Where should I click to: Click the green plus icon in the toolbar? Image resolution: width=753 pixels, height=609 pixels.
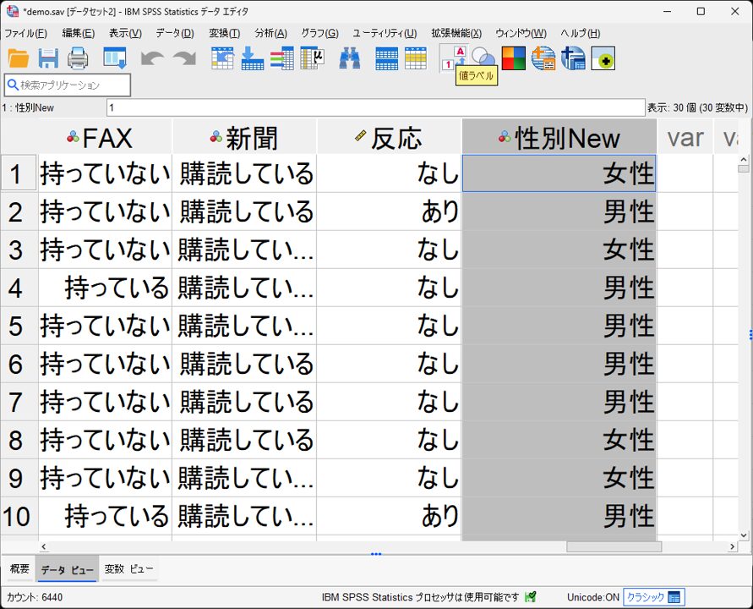tap(603, 58)
